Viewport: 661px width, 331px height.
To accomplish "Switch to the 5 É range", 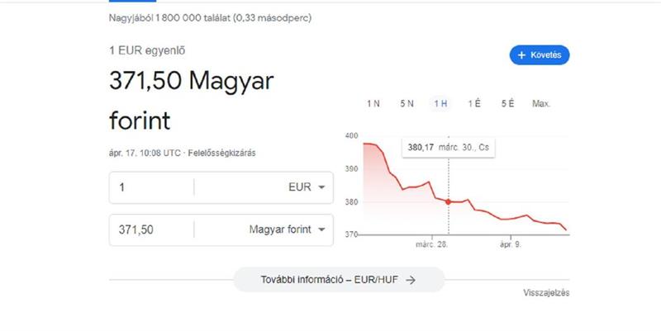I will pos(507,104).
